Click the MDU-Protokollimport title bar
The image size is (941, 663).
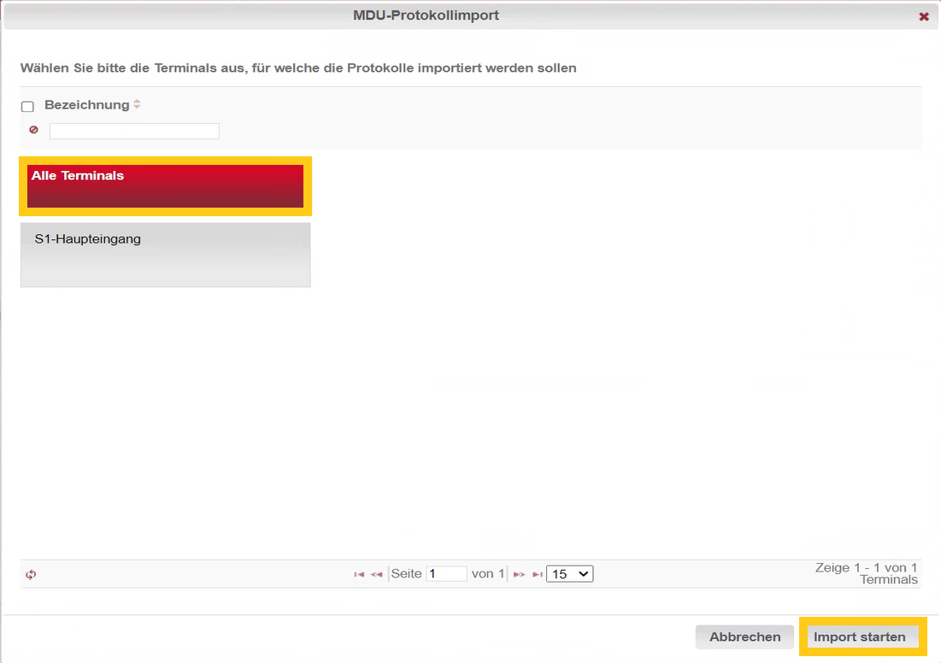(426, 15)
